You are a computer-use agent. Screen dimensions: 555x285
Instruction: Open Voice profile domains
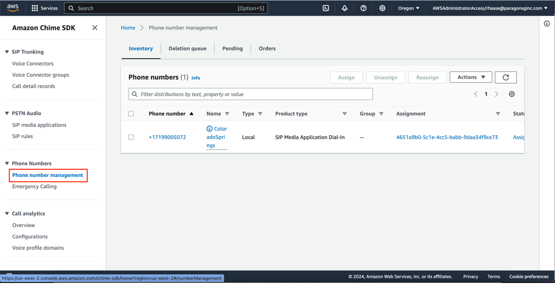pos(38,248)
